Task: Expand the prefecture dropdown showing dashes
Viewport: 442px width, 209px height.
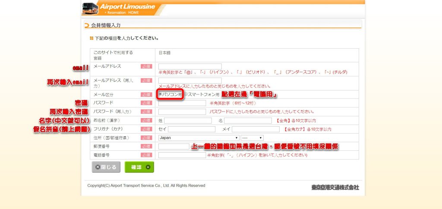Action: point(252,138)
